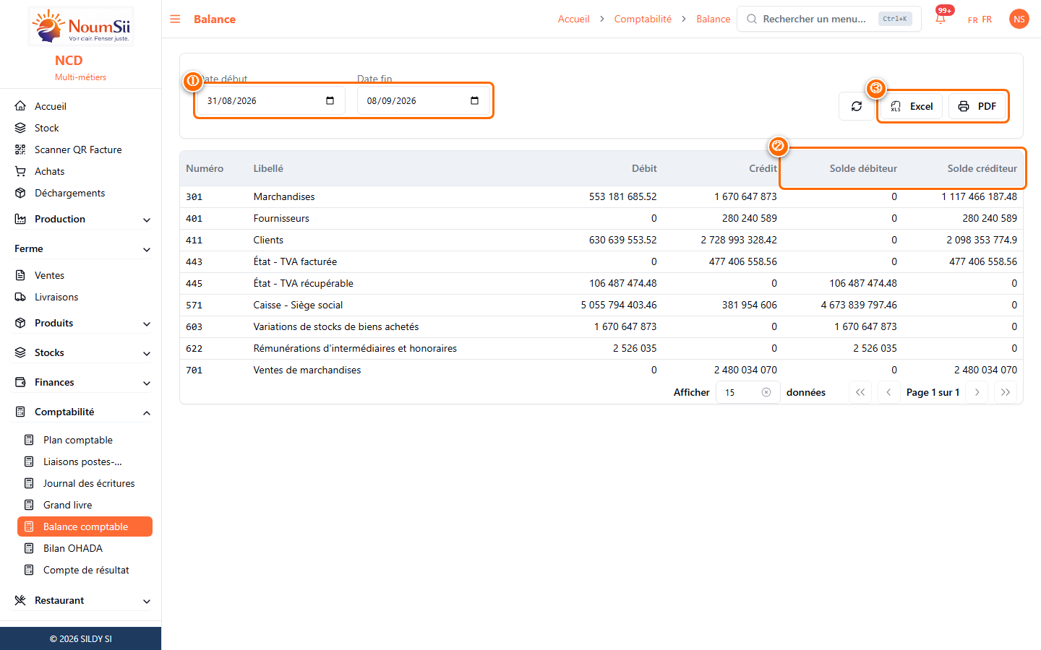Click the Débit column header
Screen dimensions: 1041x650
644,168
